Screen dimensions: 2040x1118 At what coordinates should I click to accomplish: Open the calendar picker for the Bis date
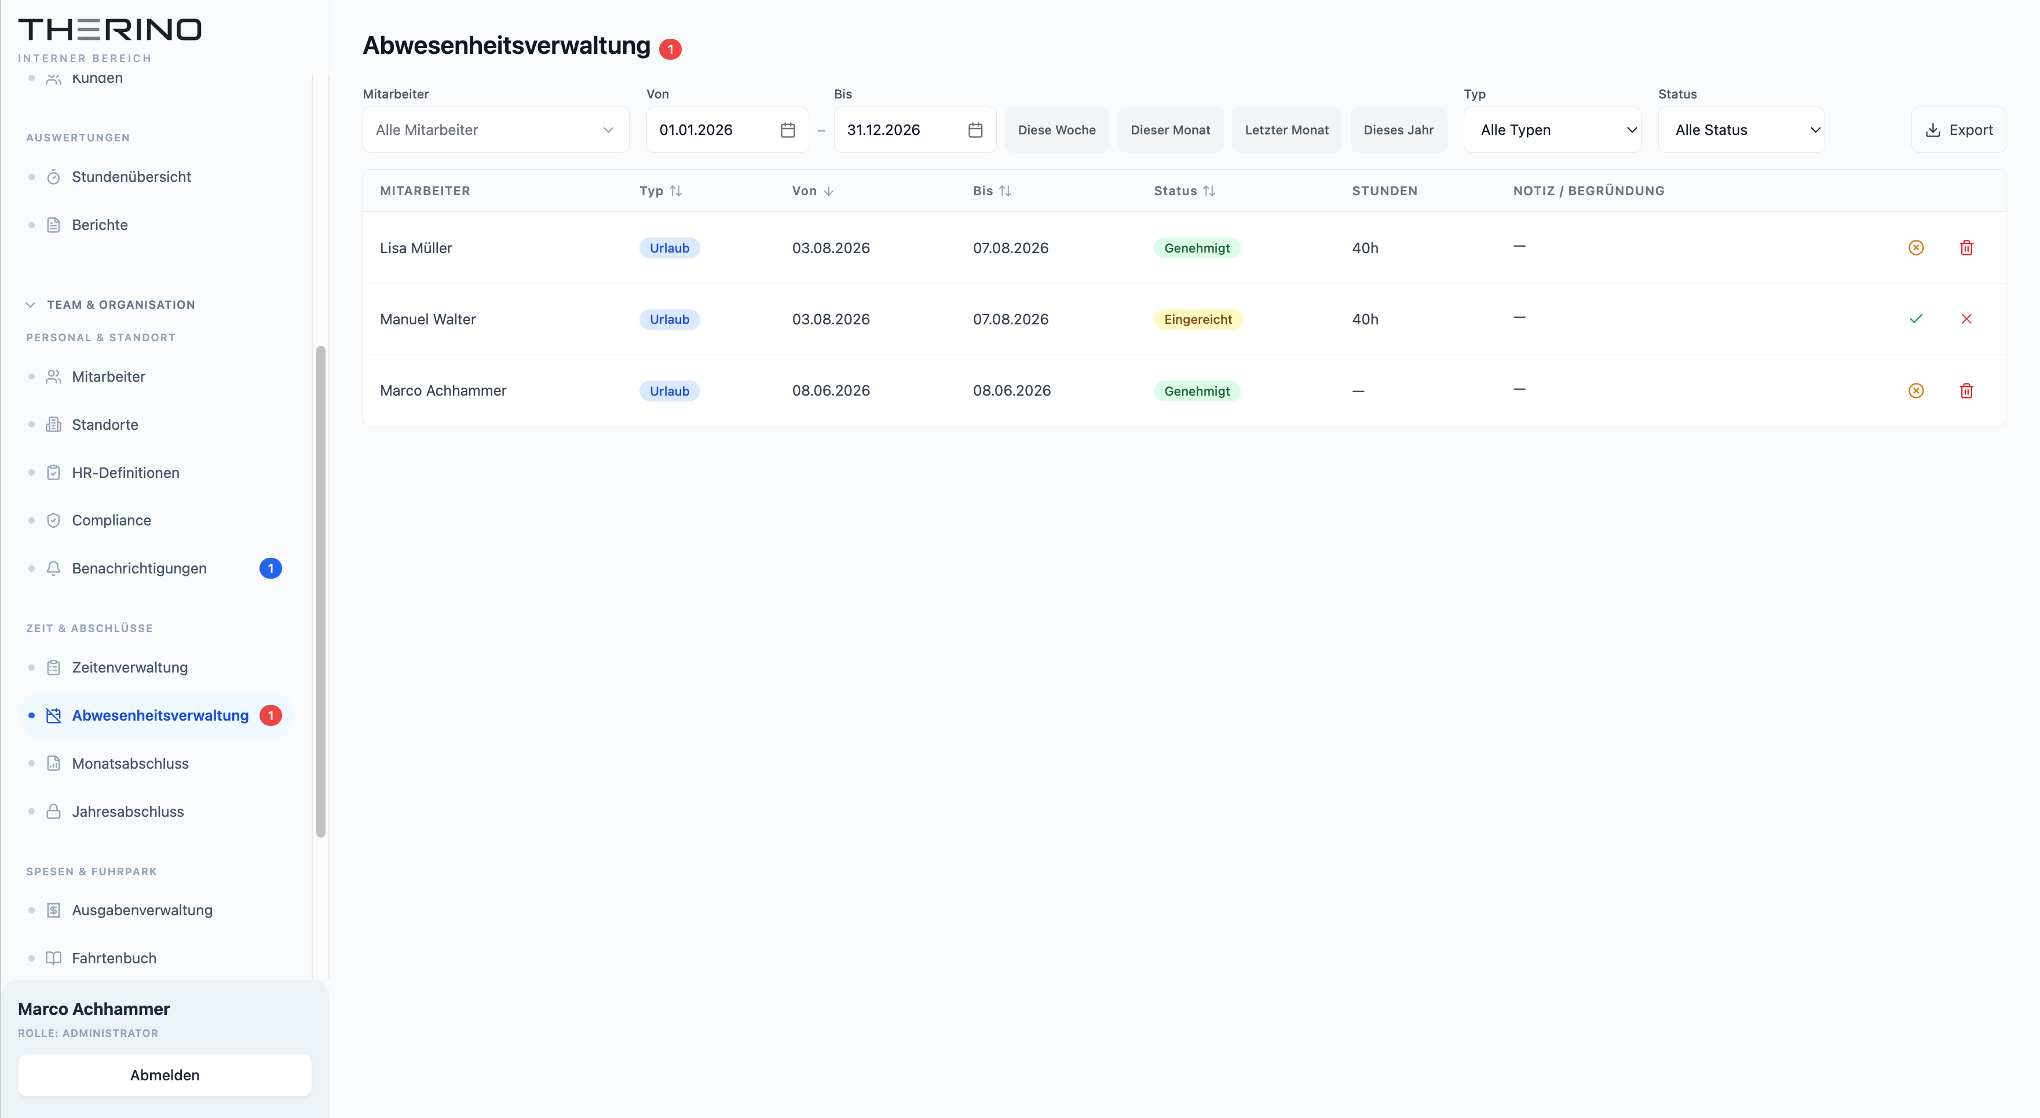tap(975, 130)
